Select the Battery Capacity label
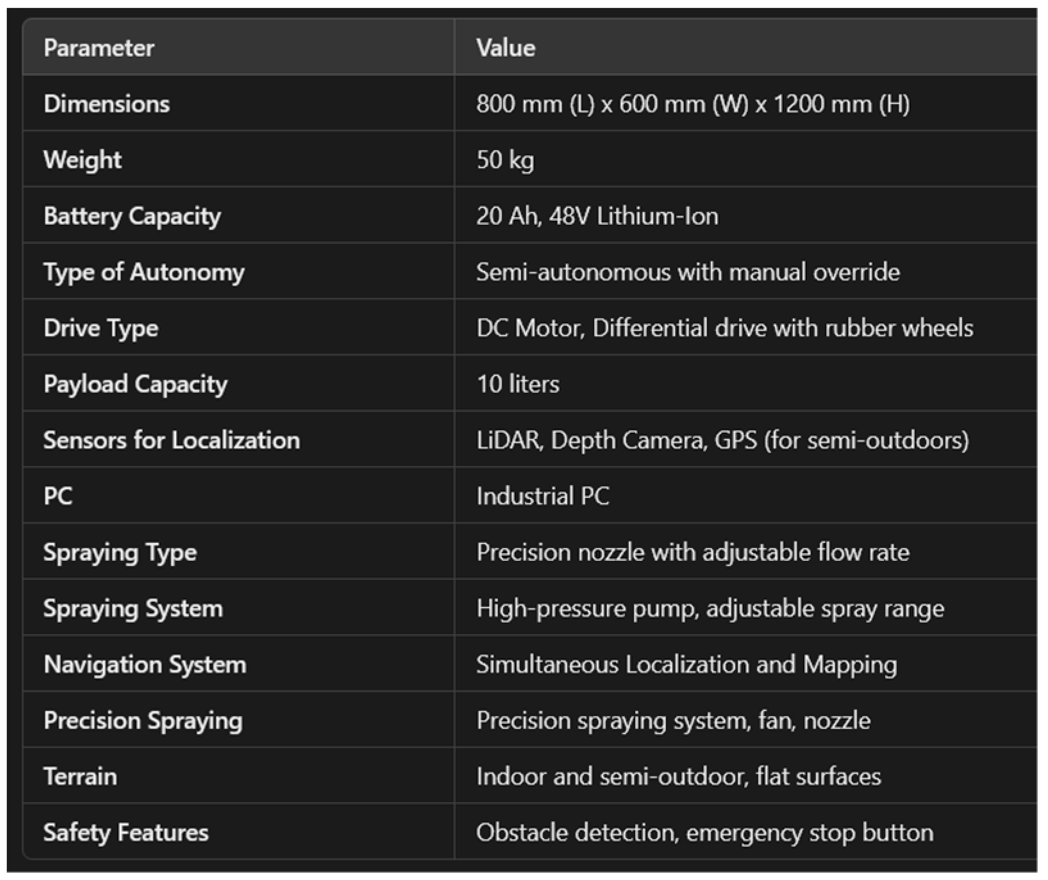Viewport: 1048px width, 880px height. pyautogui.click(x=132, y=216)
